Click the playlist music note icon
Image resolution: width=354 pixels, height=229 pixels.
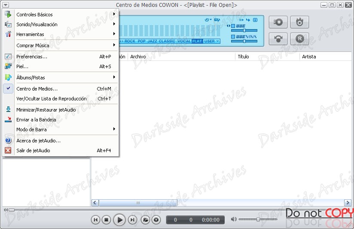pos(217,20)
